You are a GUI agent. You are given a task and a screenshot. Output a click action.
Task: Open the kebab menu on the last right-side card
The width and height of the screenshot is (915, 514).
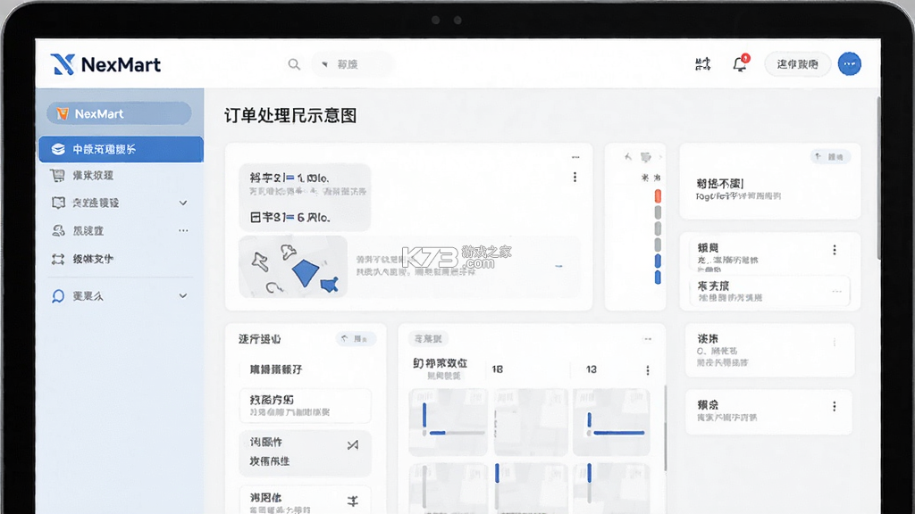click(x=835, y=406)
